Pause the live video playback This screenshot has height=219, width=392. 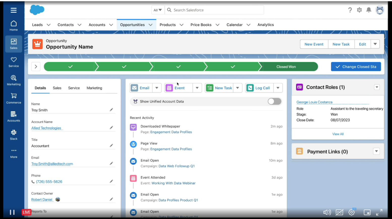(x=12, y=212)
